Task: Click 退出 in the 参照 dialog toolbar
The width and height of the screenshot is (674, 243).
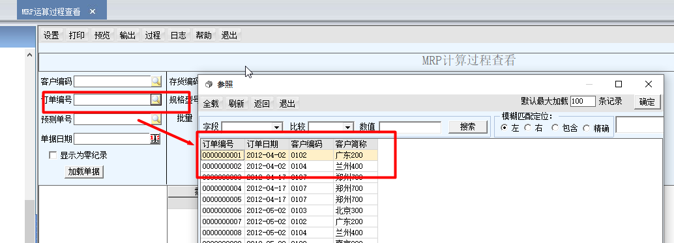Action: pyautogui.click(x=287, y=104)
